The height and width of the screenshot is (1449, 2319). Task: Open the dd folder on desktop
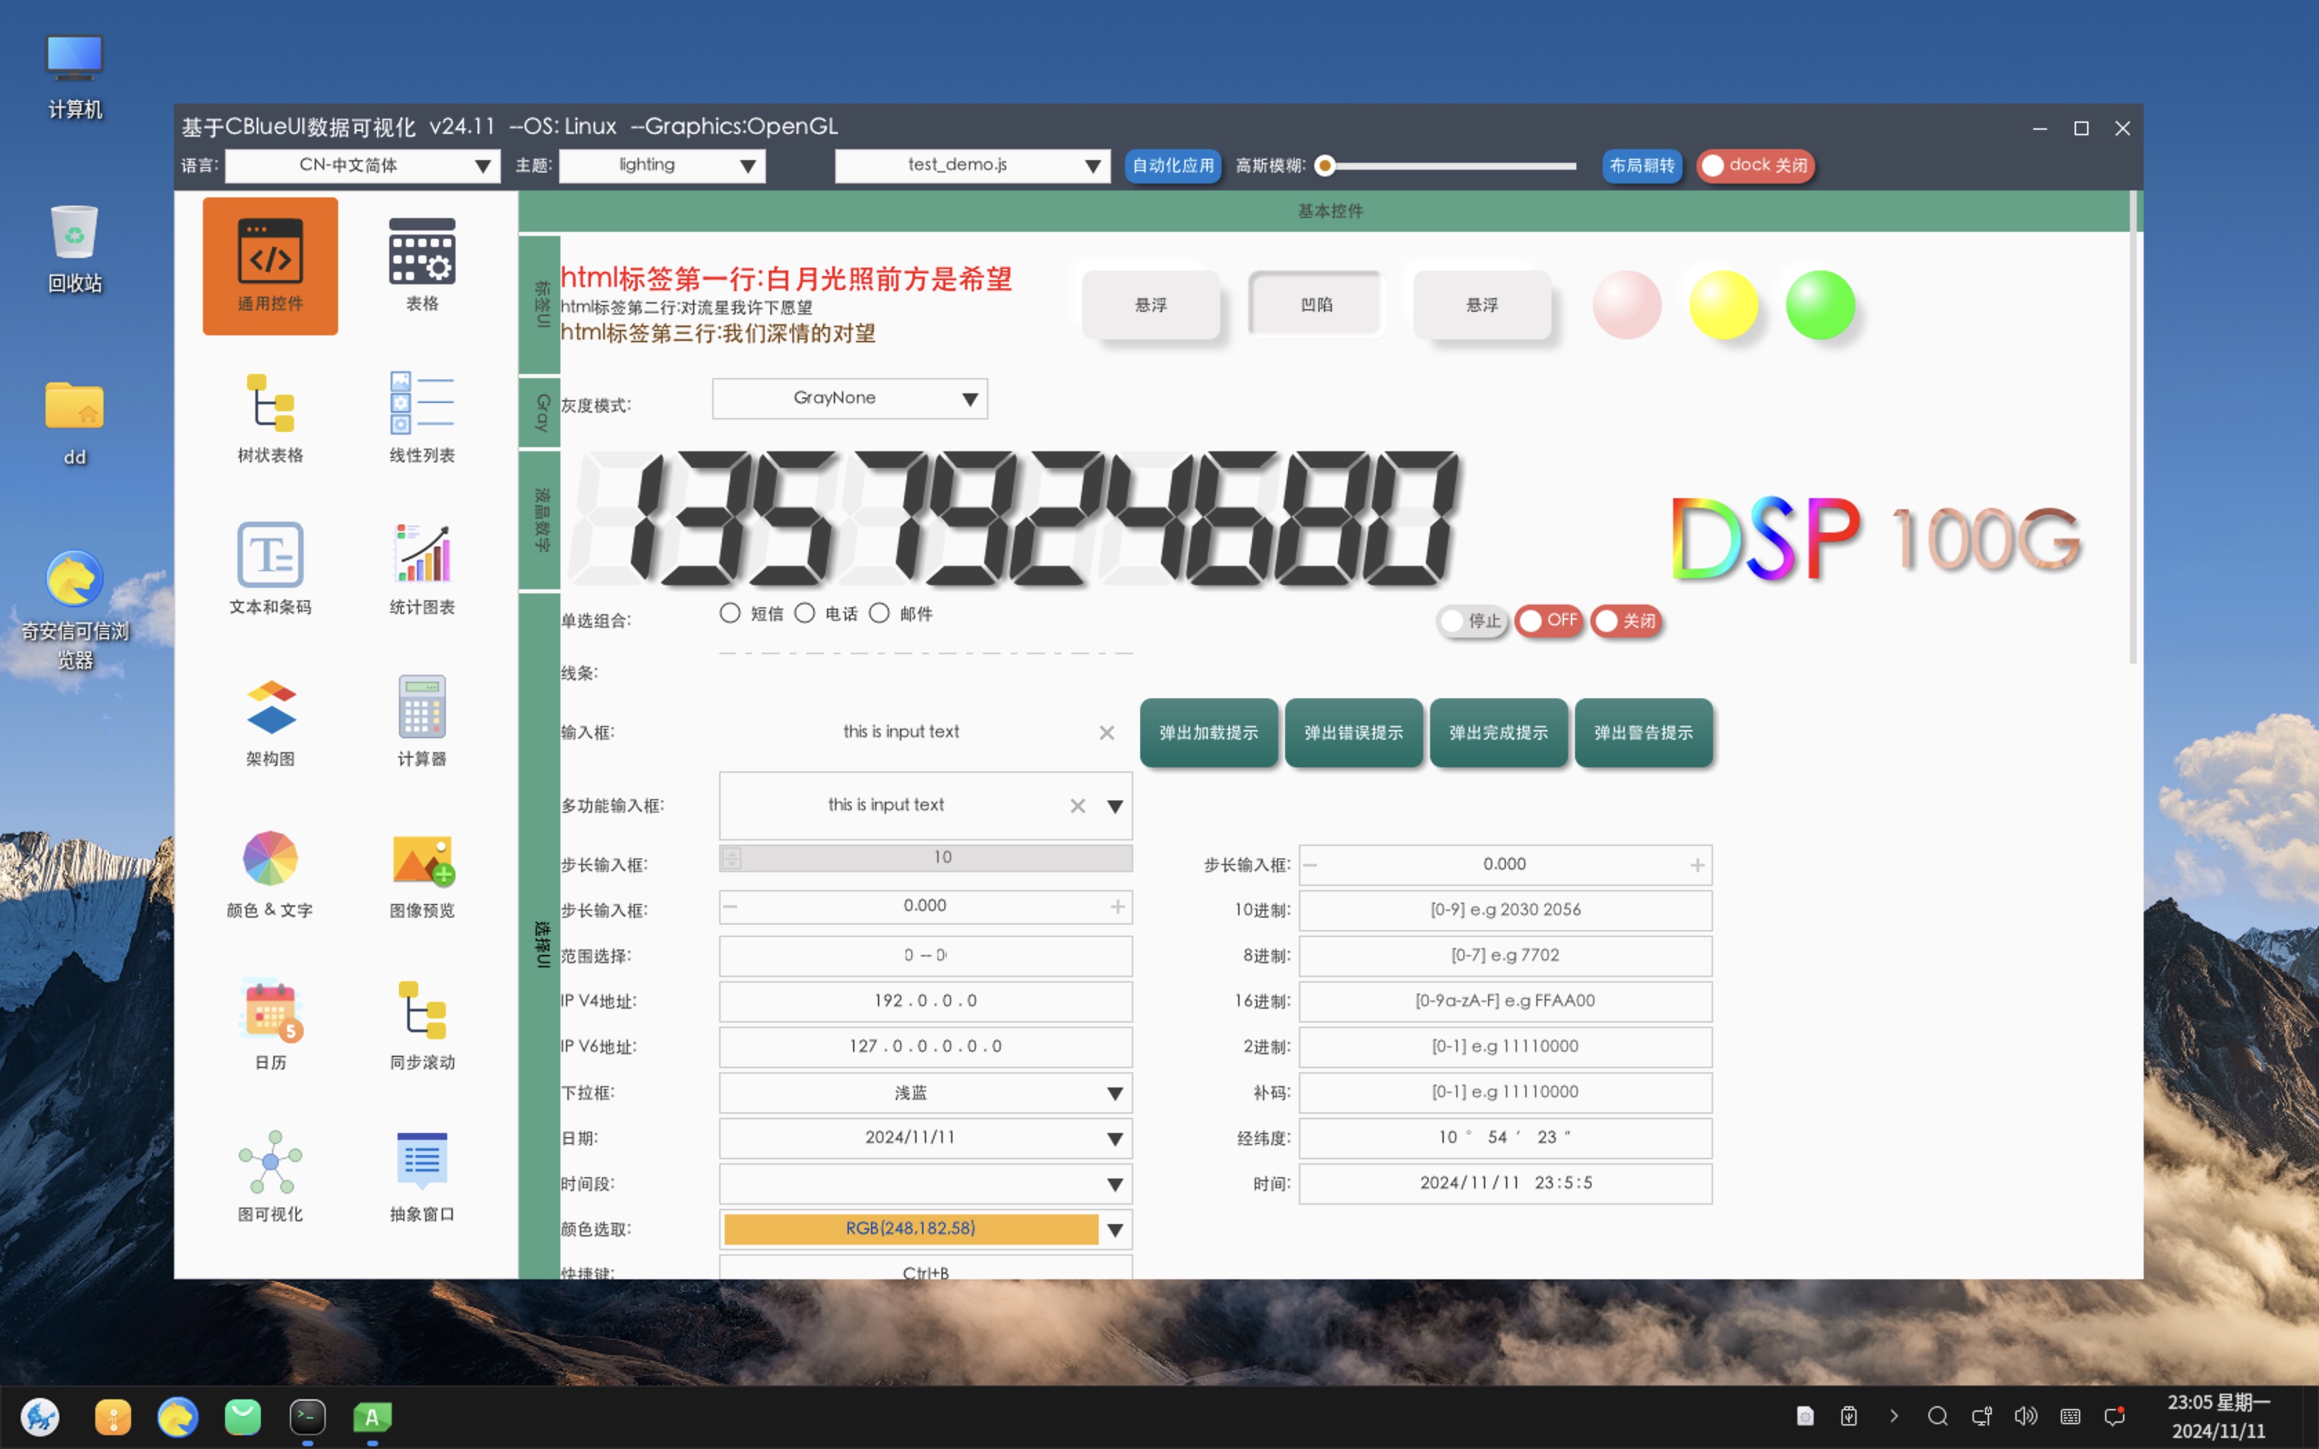[75, 424]
